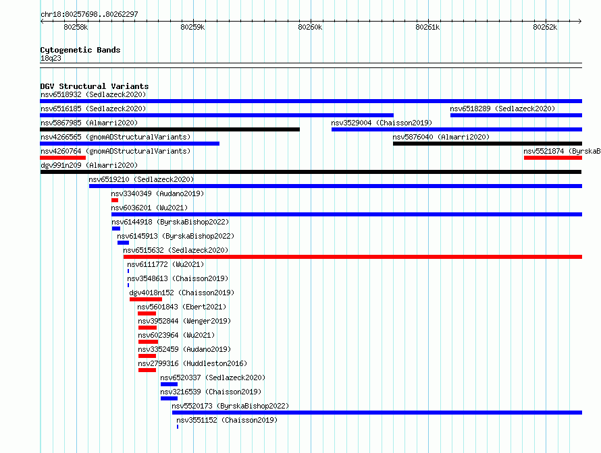Image resolution: width=601 pixels, height=453 pixels.
Task: Click the red bar under nsv5601843
Action: click(x=147, y=313)
